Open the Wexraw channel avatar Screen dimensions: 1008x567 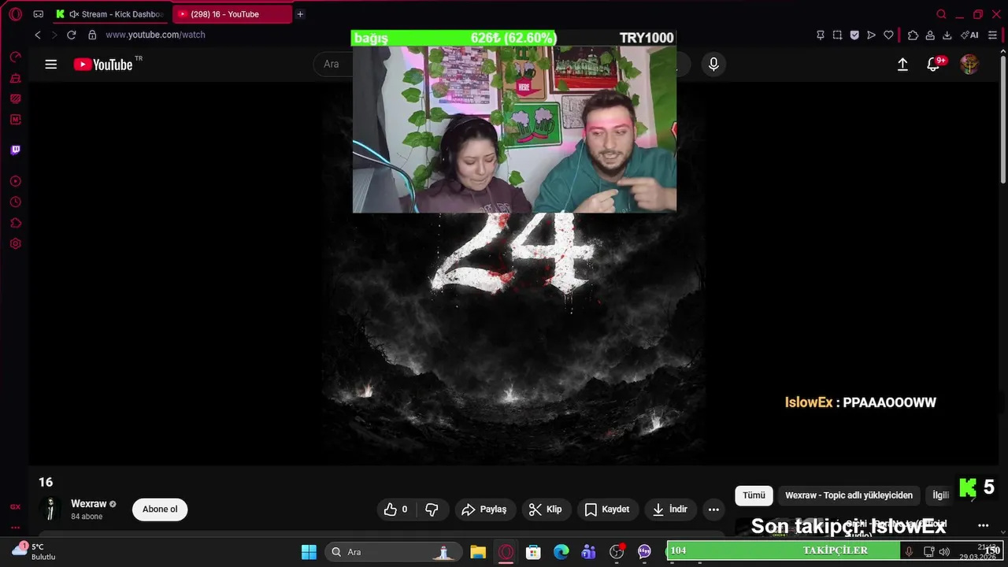tap(50, 509)
